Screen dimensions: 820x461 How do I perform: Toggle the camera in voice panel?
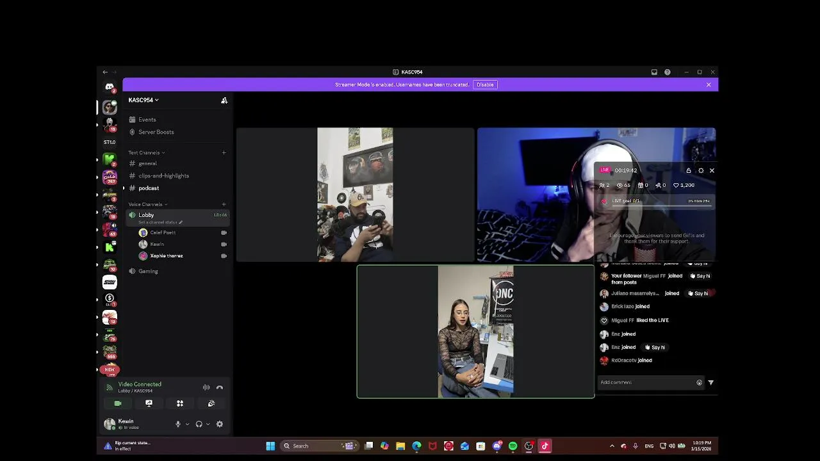(118, 403)
